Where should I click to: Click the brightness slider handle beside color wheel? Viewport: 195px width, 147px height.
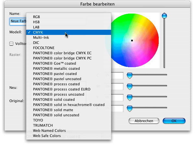point(164,16)
